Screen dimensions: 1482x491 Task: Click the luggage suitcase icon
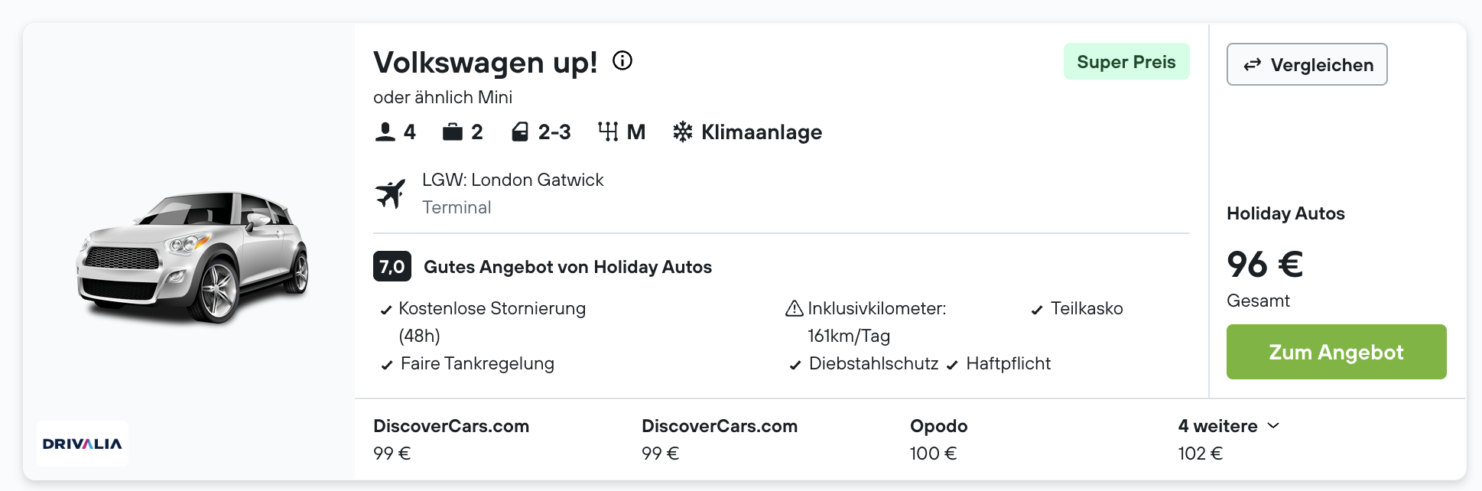[x=453, y=132]
